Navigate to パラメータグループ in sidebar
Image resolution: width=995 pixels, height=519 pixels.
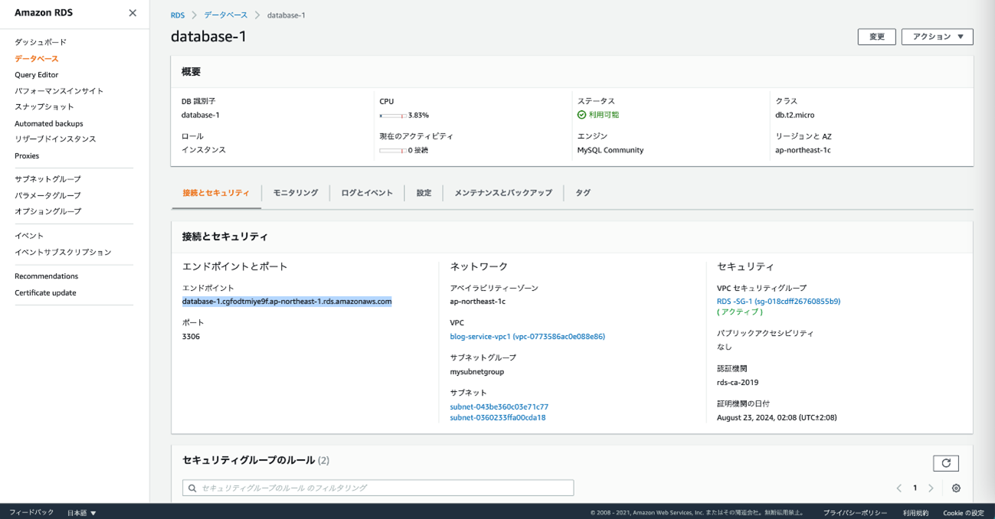tap(47, 195)
